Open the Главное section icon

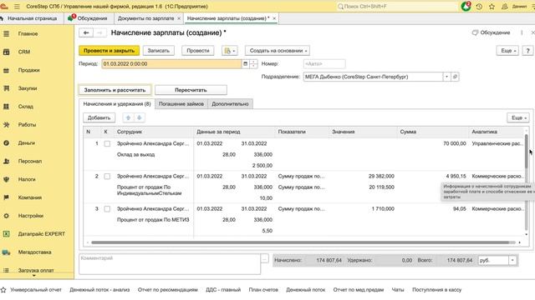[x=6, y=33]
